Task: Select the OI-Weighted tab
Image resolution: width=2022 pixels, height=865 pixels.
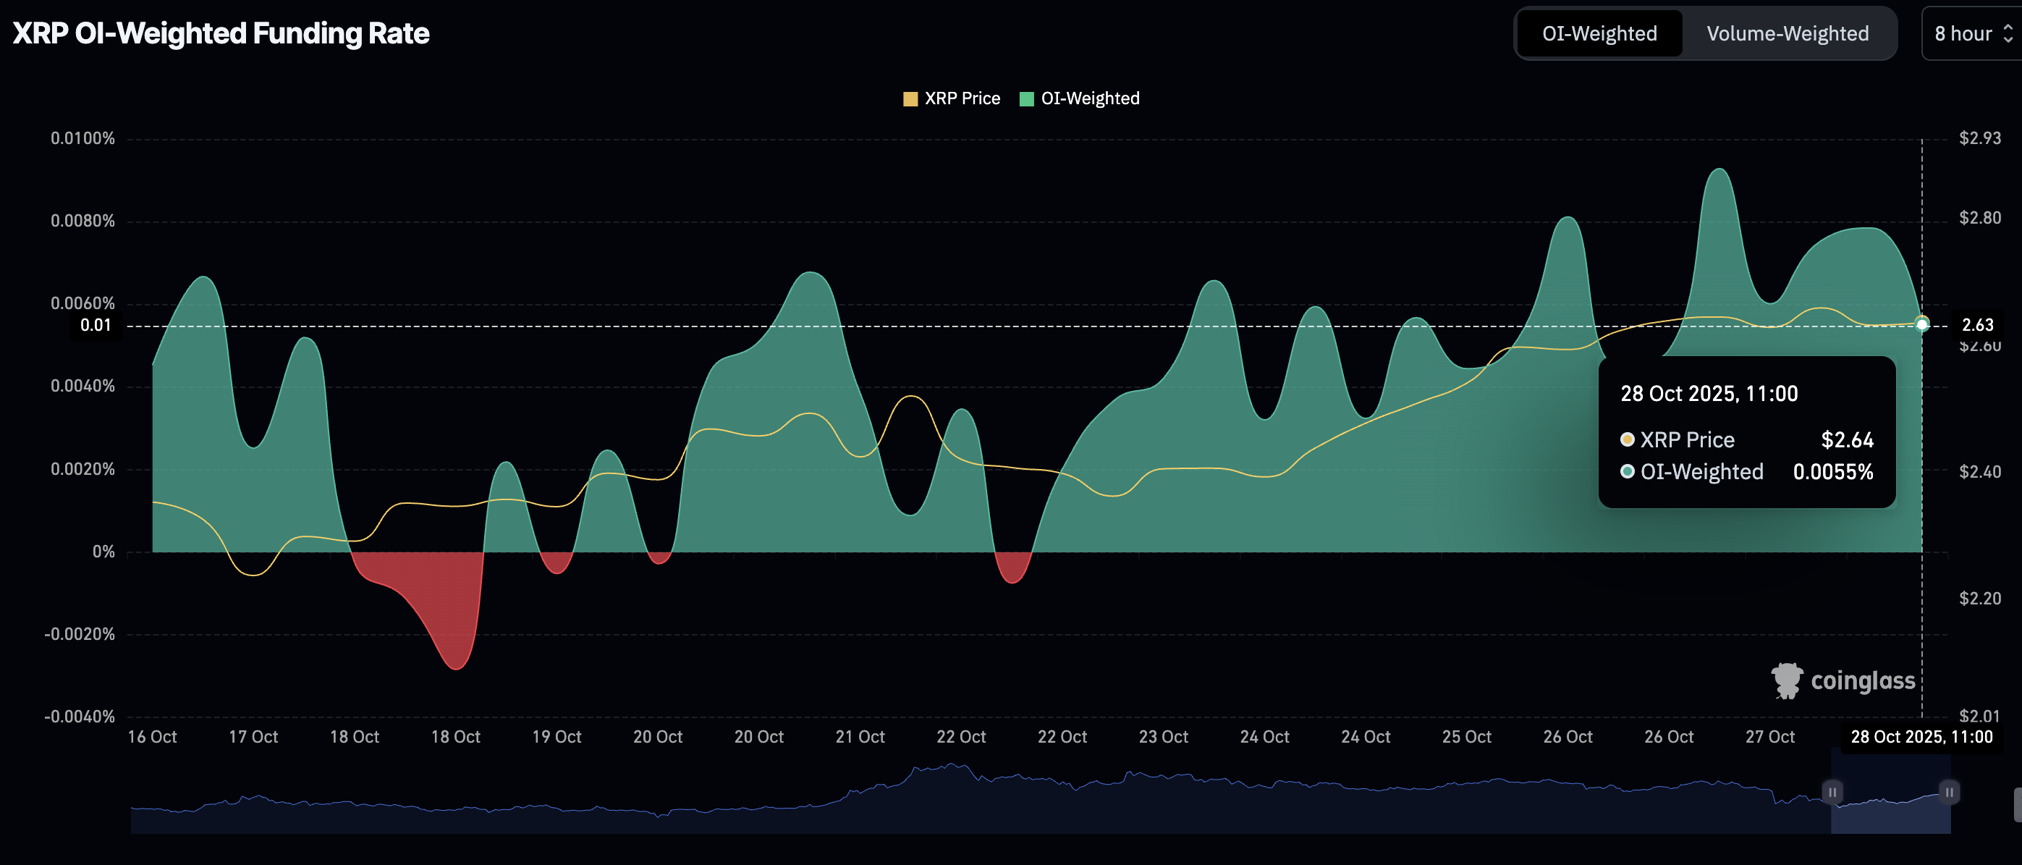Action: pos(1599,34)
